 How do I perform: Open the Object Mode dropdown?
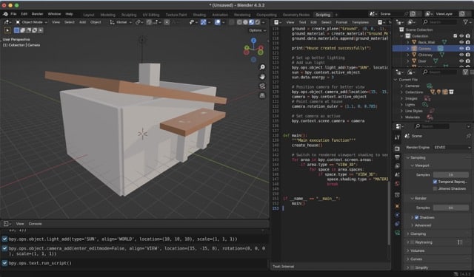pyautogui.click(x=31, y=22)
